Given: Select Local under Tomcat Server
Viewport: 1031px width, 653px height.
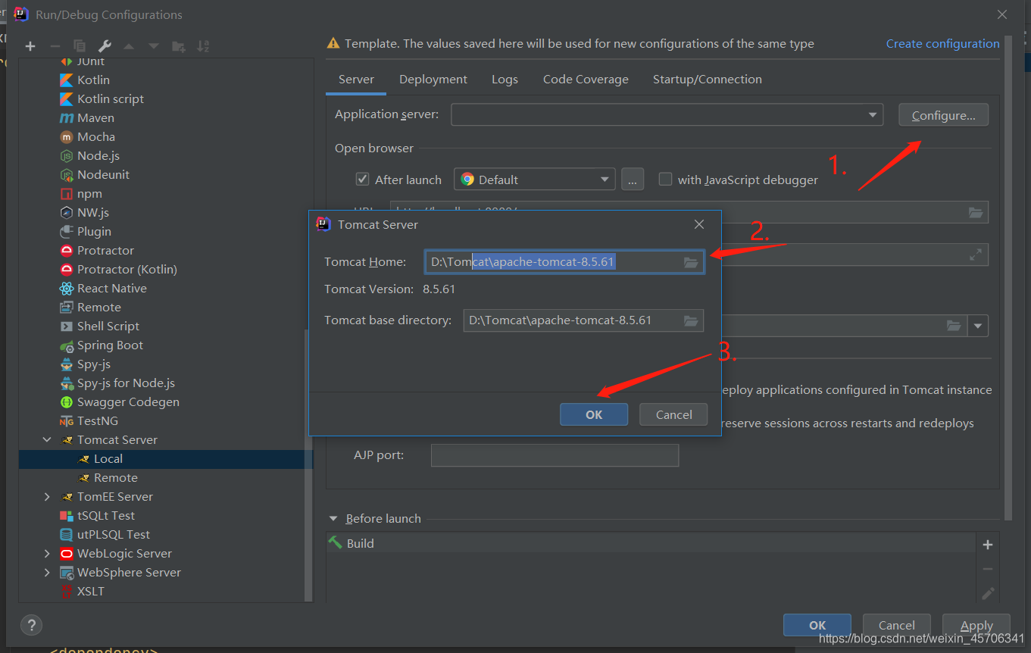Looking at the screenshot, I should point(108,458).
